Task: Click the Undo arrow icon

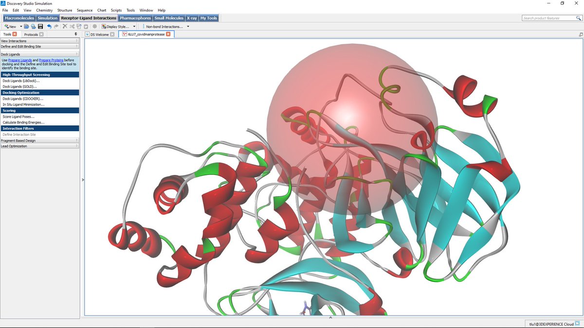Action: [49, 26]
